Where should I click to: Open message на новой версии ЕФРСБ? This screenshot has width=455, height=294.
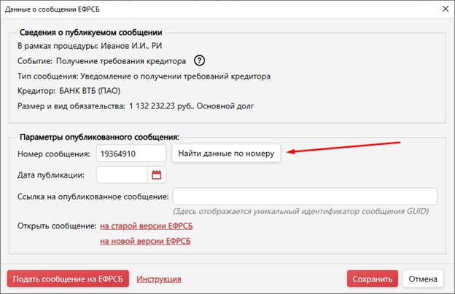click(145, 241)
